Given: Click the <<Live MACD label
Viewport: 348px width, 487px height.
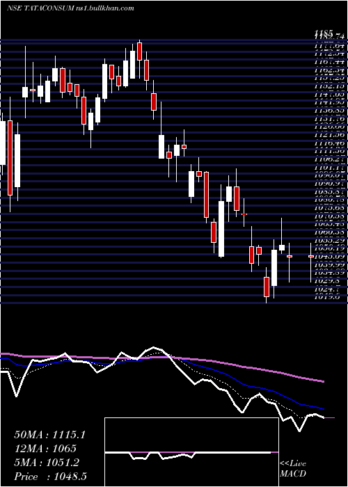Looking at the screenshot, I should pos(293,470).
